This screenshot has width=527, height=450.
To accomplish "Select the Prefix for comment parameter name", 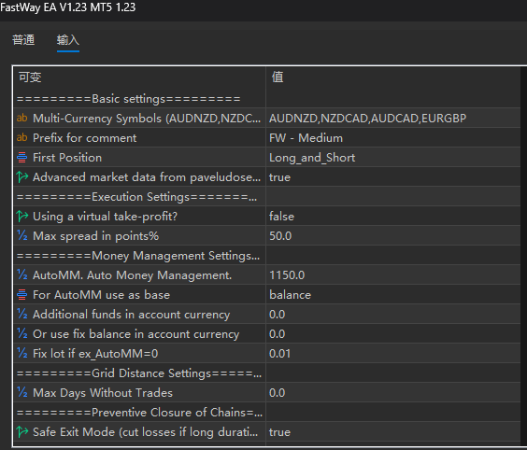I will coord(85,137).
